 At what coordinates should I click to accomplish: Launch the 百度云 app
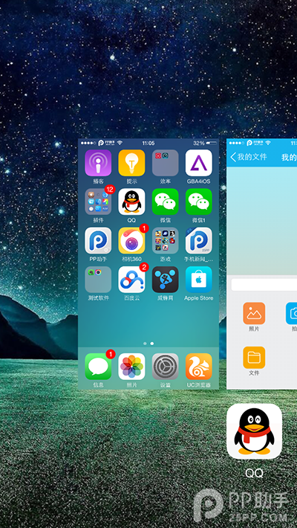(x=131, y=280)
